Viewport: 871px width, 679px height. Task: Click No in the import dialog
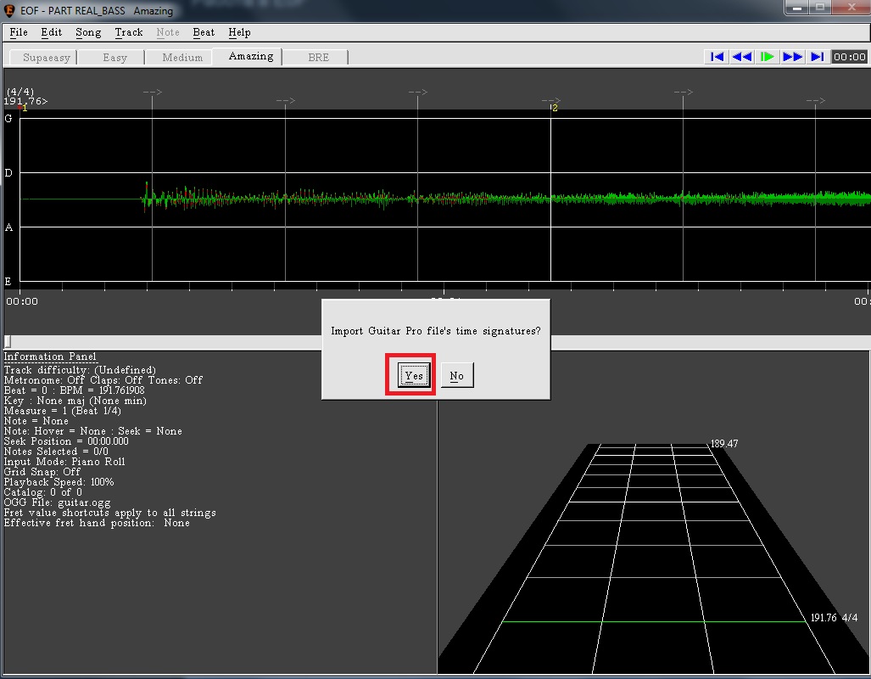456,375
